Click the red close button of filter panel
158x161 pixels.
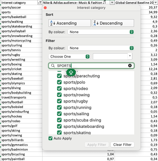point(45,8)
